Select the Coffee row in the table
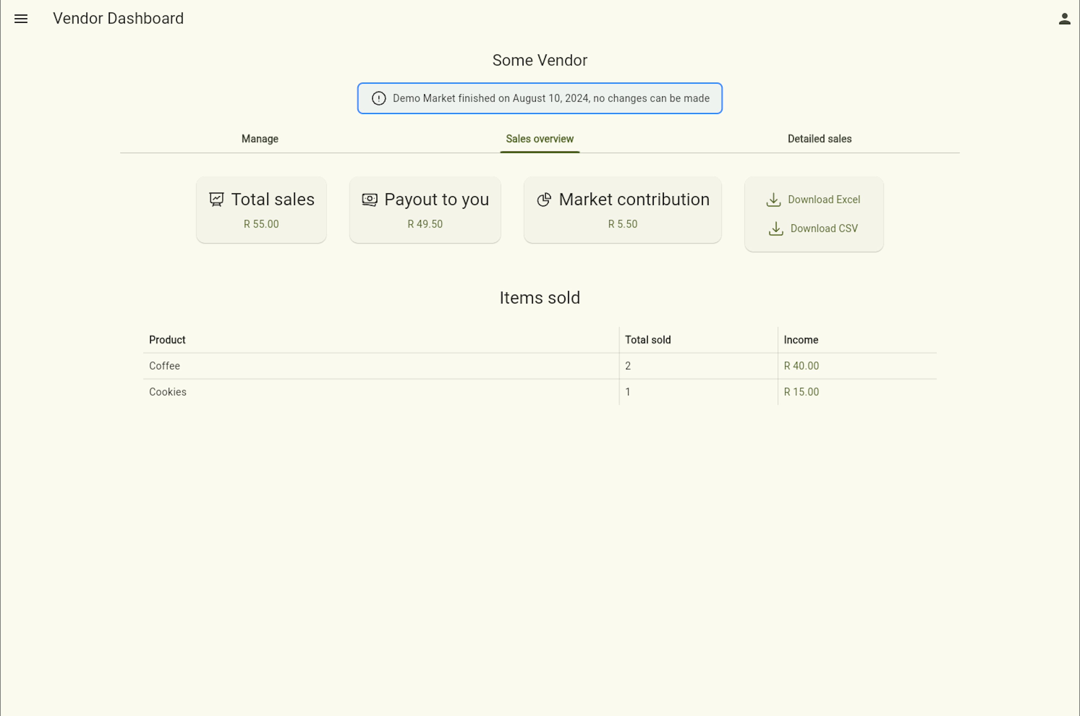The image size is (1080, 716). (x=165, y=366)
